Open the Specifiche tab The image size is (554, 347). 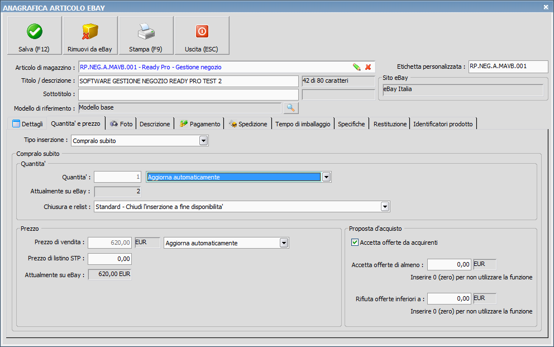coord(351,123)
